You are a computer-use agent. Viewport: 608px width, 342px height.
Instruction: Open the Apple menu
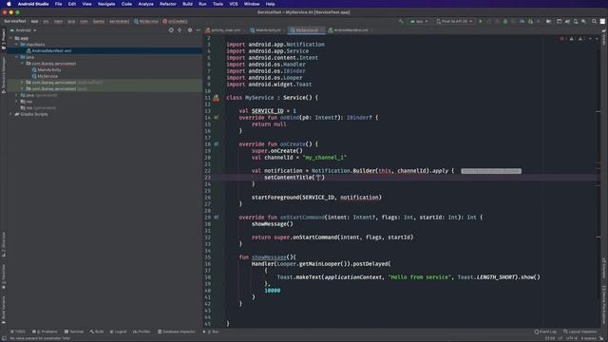tap(9, 4)
